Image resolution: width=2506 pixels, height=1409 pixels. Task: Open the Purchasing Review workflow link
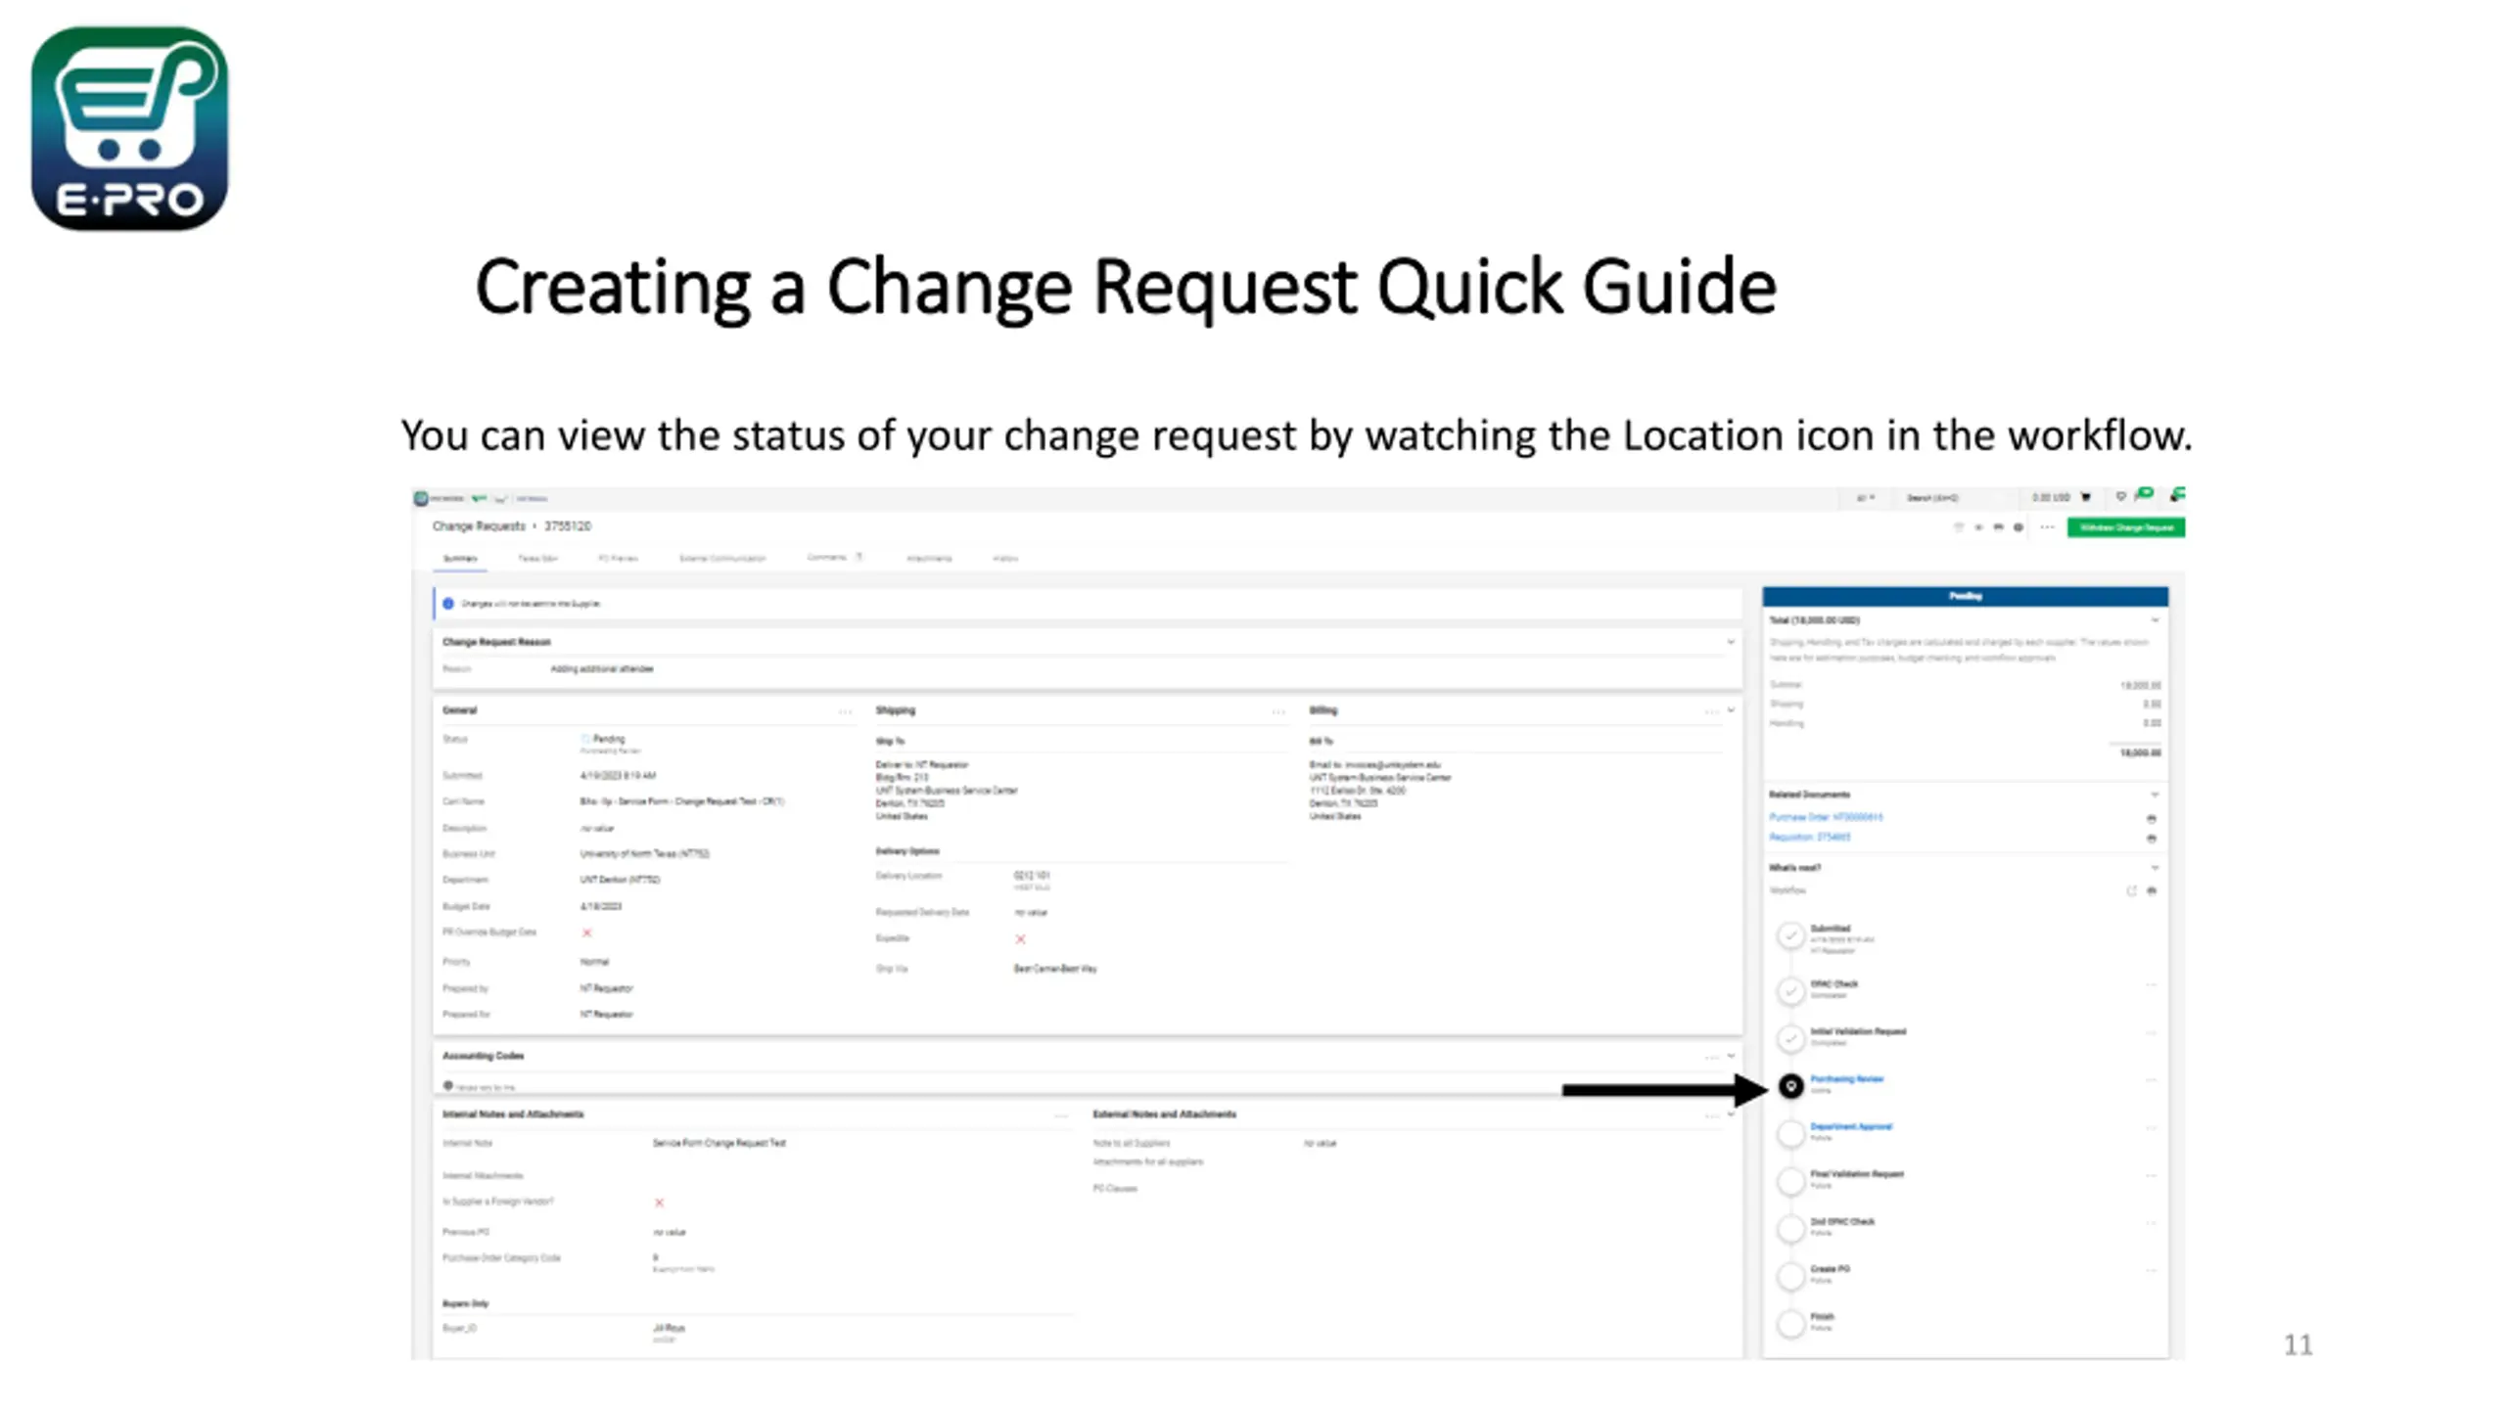point(1846,1079)
